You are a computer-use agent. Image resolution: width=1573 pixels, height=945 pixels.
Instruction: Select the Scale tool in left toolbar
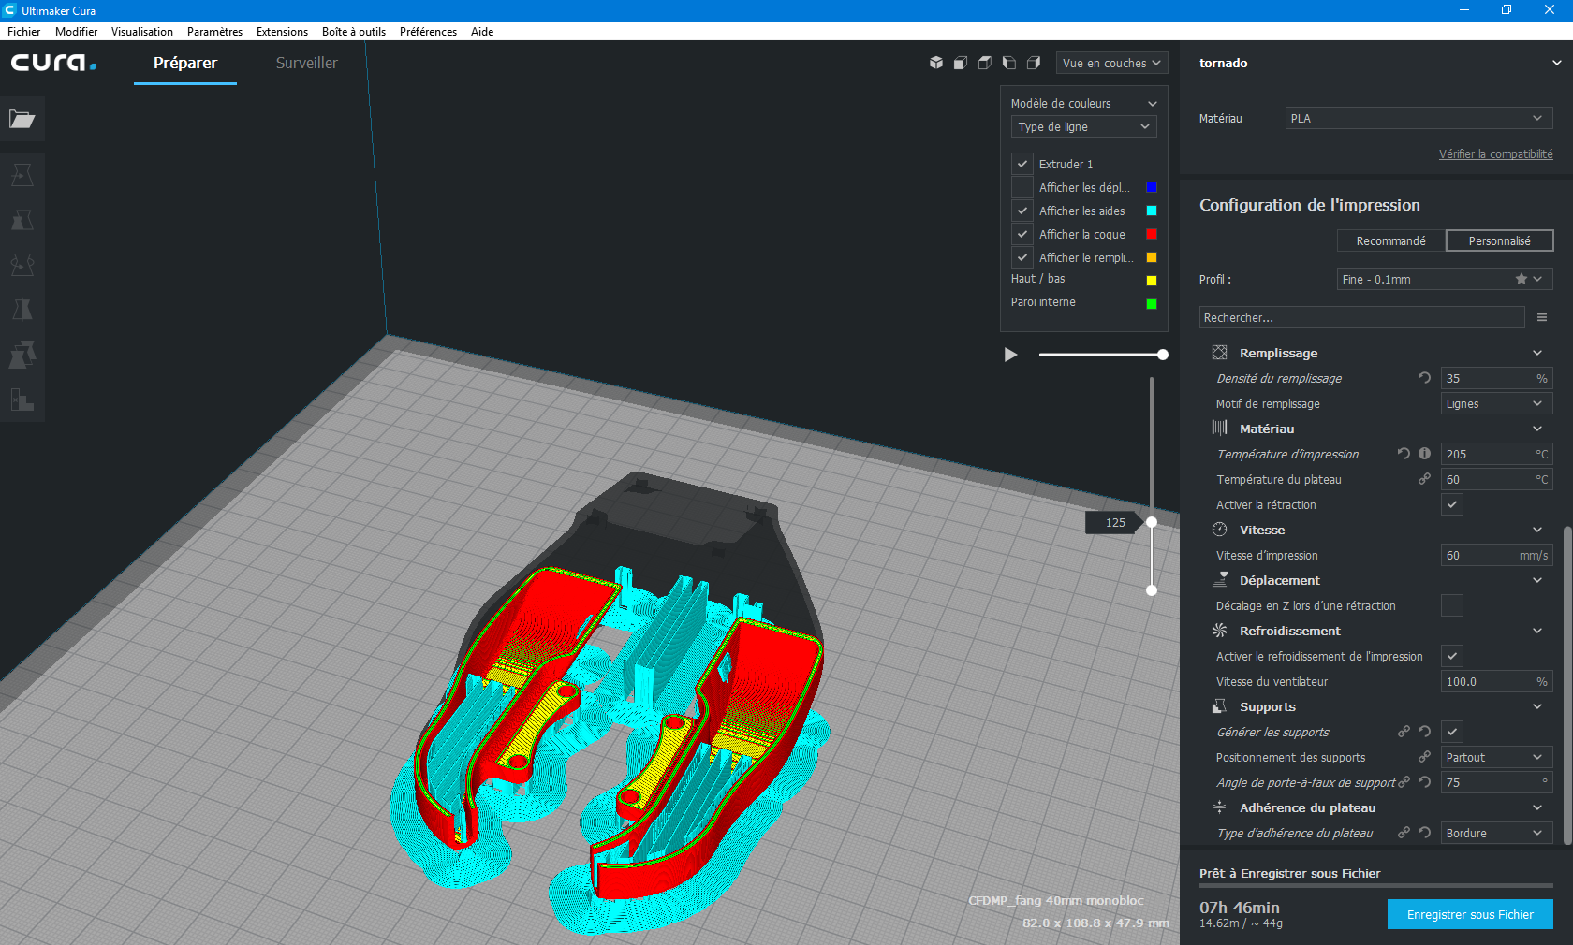(22, 220)
